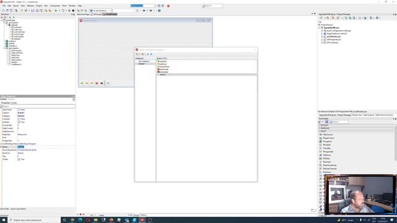Click the Save Desktop icon beside layout selector
Screen dimensions: 397x223
159,6
